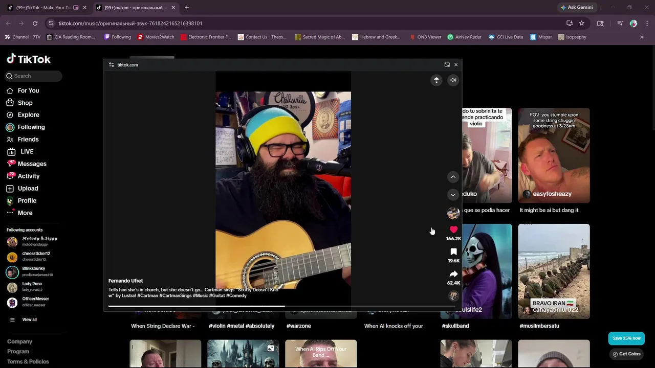Open the Chrome profile avatar

(634, 24)
